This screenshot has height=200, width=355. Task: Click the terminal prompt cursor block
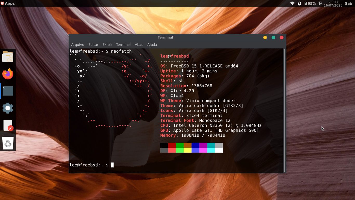(112, 165)
